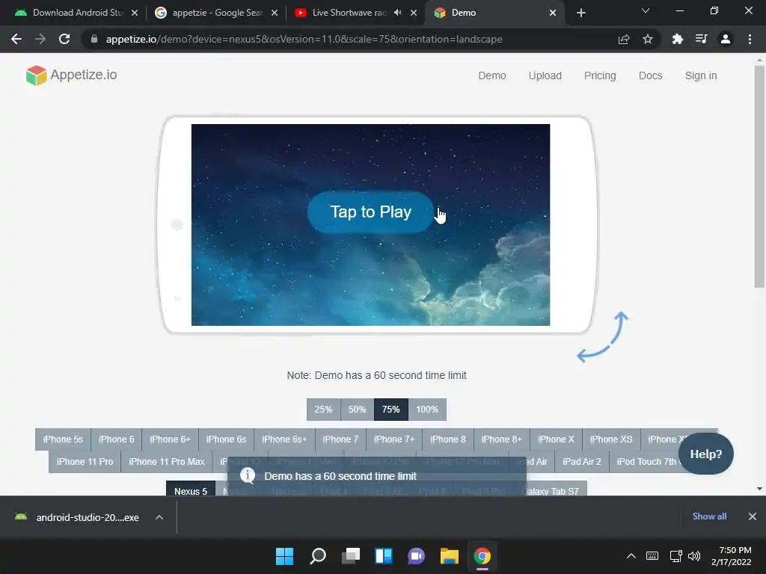Show hidden system tray icons

pyautogui.click(x=631, y=556)
